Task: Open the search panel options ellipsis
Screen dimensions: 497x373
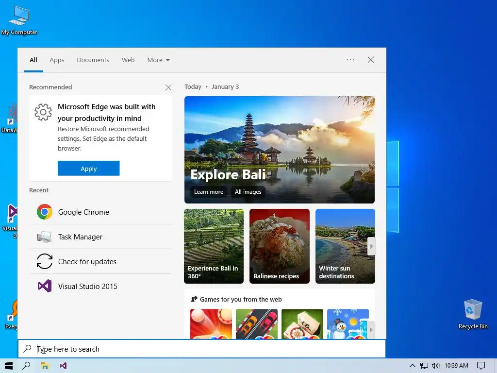Action: (350, 60)
